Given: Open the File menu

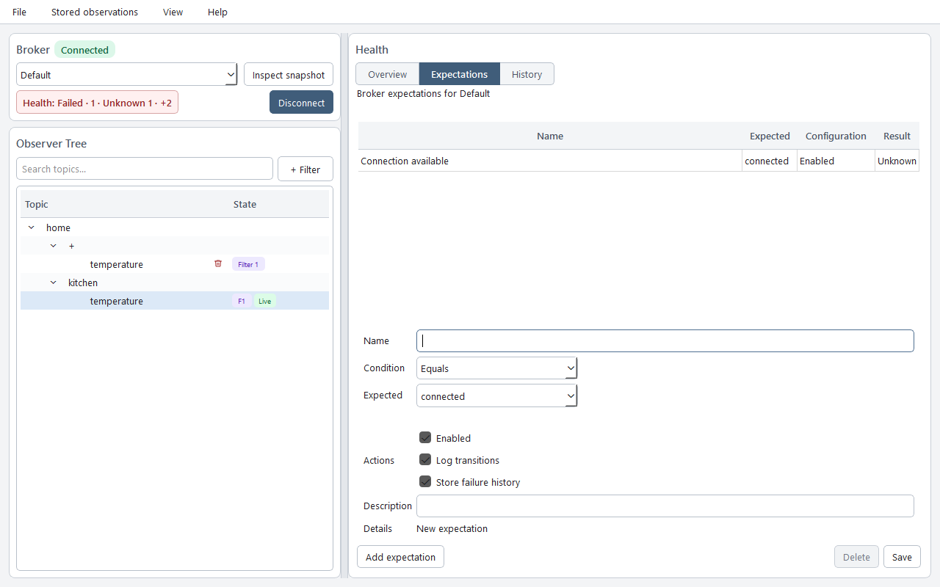Looking at the screenshot, I should [19, 12].
